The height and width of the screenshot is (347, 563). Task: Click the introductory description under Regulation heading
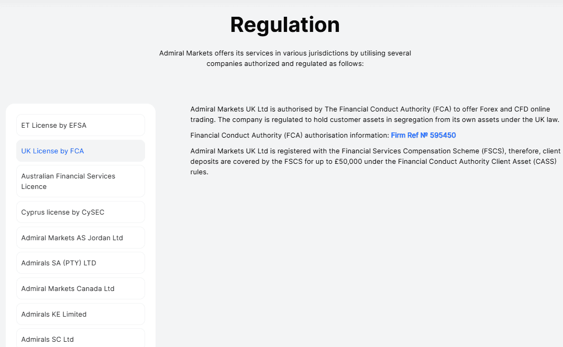pyautogui.click(x=284, y=58)
